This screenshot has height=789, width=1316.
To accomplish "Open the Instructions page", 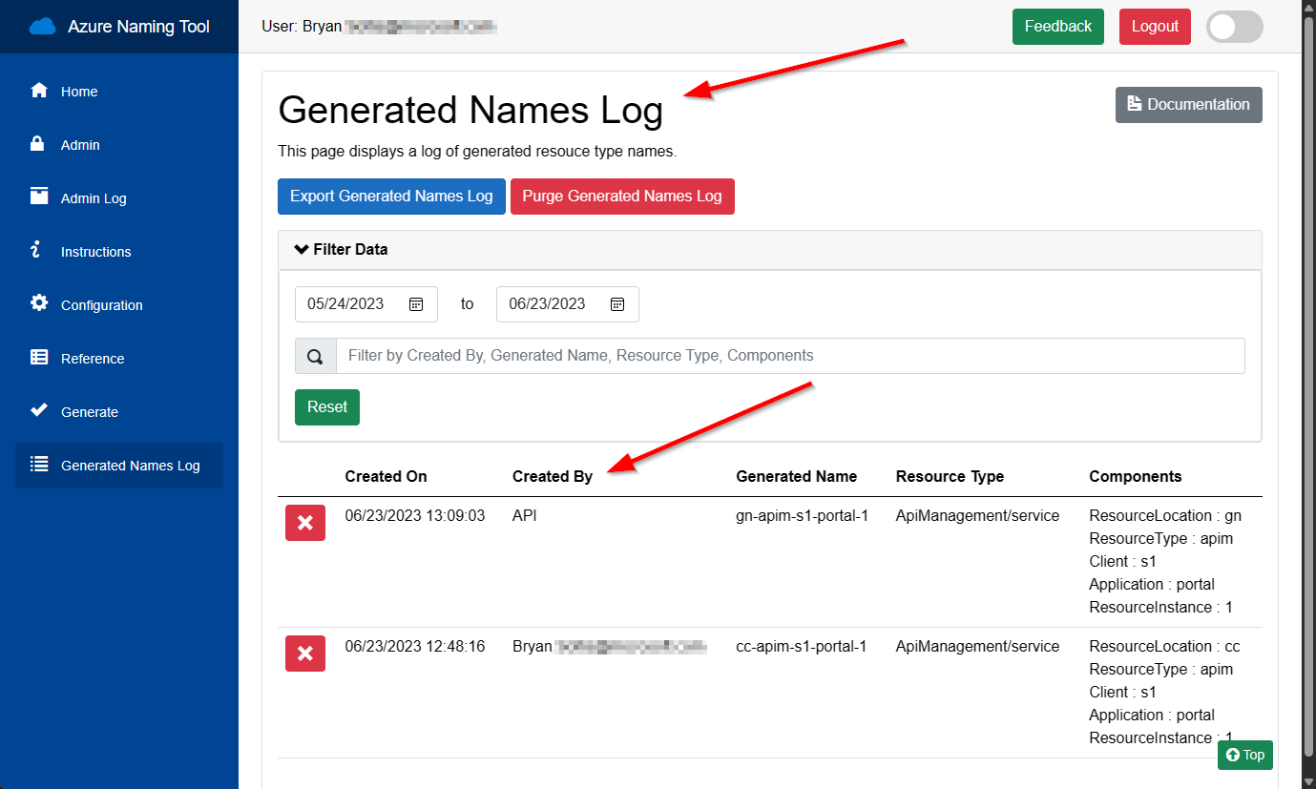I will 95,252.
